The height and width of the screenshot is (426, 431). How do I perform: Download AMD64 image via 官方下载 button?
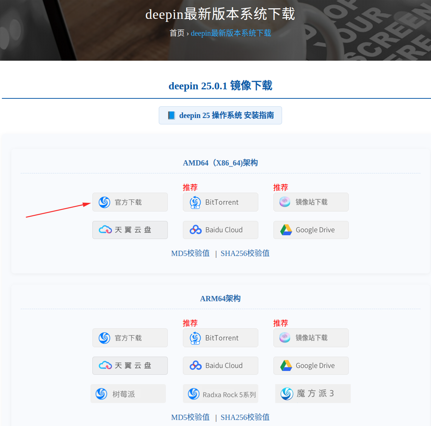130,202
